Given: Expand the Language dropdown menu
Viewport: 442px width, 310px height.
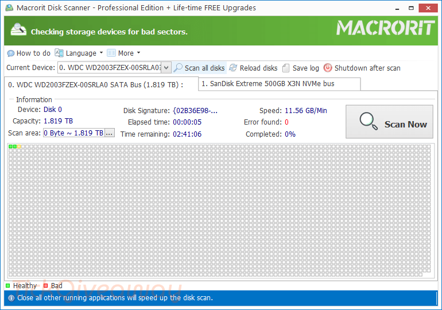Looking at the screenshot, I should pyautogui.click(x=101, y=53).
